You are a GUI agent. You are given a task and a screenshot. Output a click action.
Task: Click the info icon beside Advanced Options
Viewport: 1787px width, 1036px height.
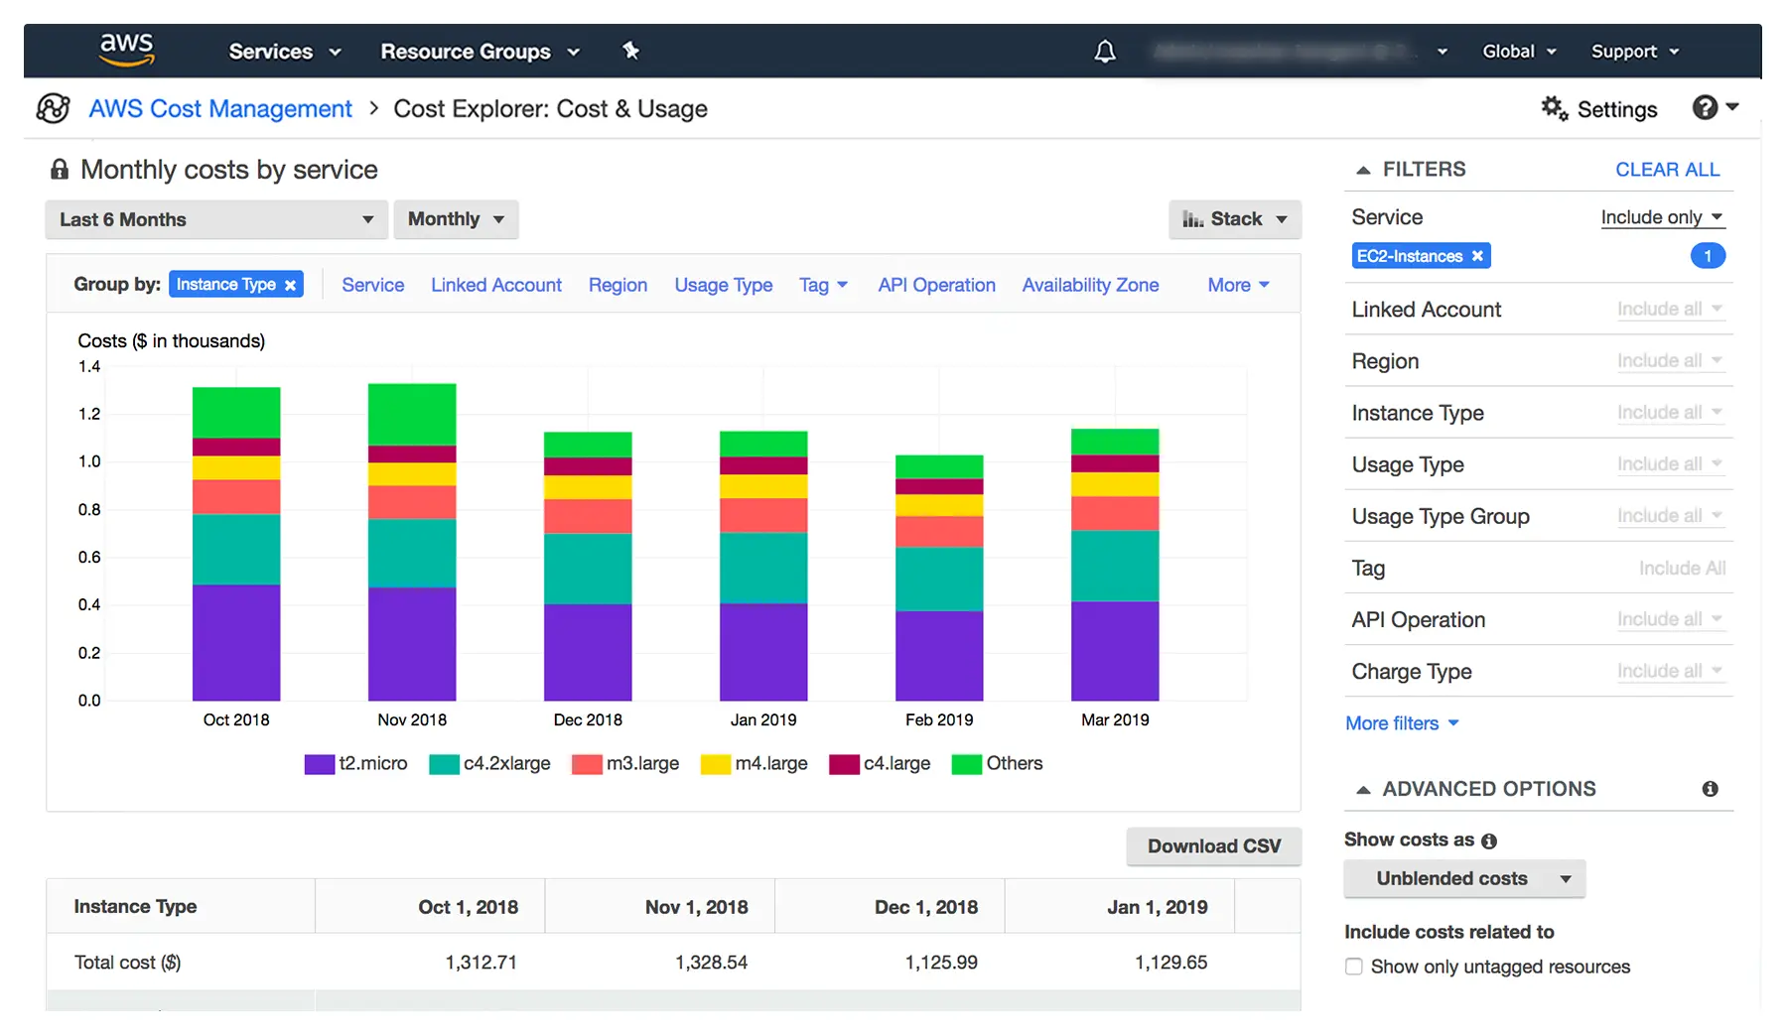pyautogui.click(x=1710, y=789)
